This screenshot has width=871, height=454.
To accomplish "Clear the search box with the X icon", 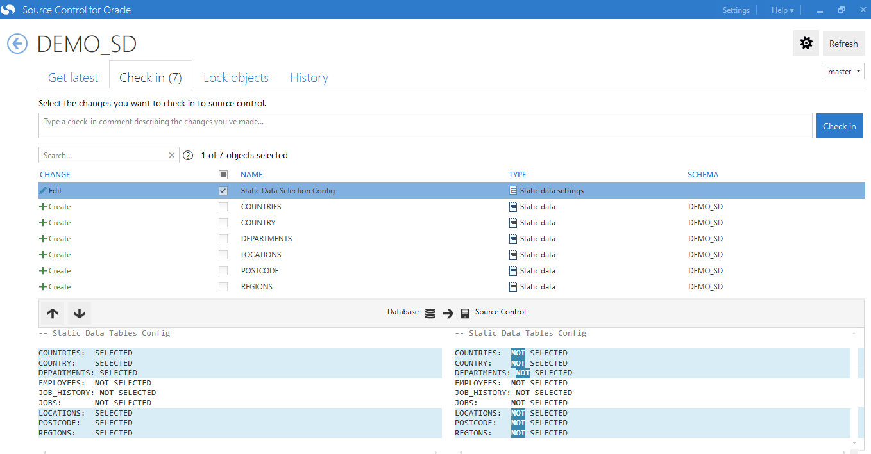I will (172, 155).
